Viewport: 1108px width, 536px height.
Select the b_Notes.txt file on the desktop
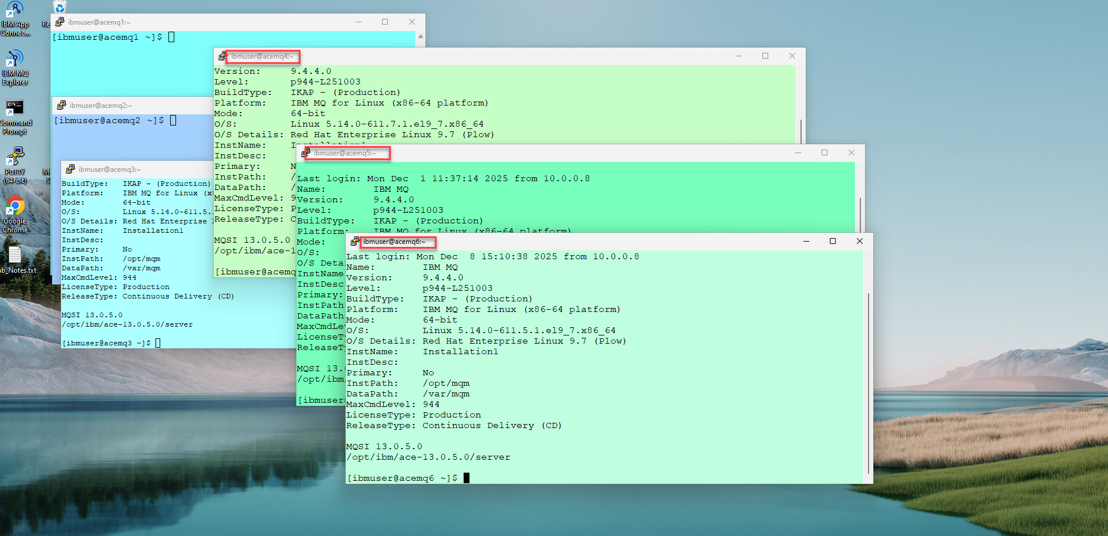(16, 261)
